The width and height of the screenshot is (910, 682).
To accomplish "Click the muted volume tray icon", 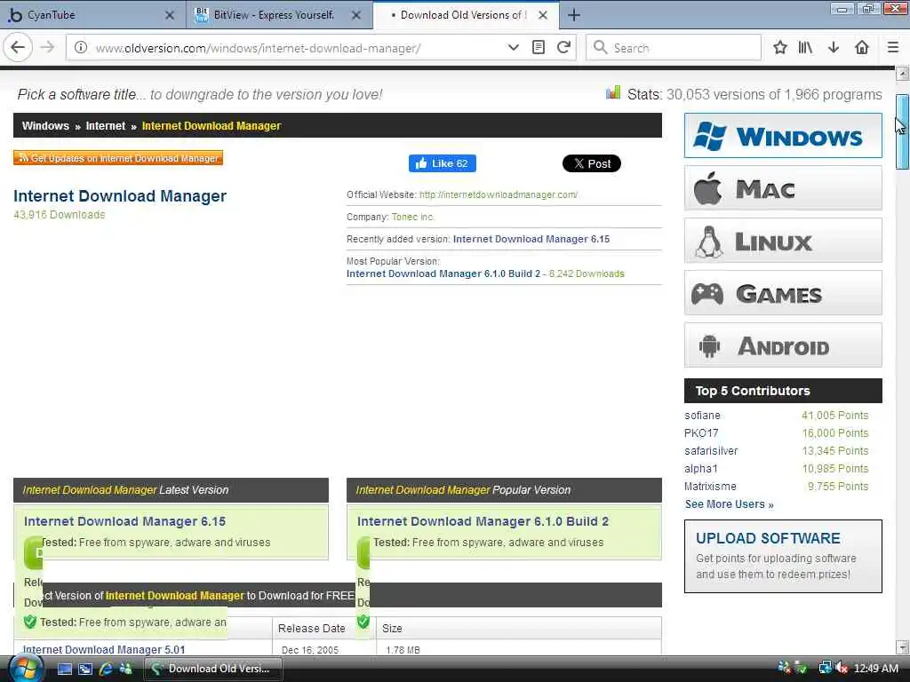I will [842, 668].
